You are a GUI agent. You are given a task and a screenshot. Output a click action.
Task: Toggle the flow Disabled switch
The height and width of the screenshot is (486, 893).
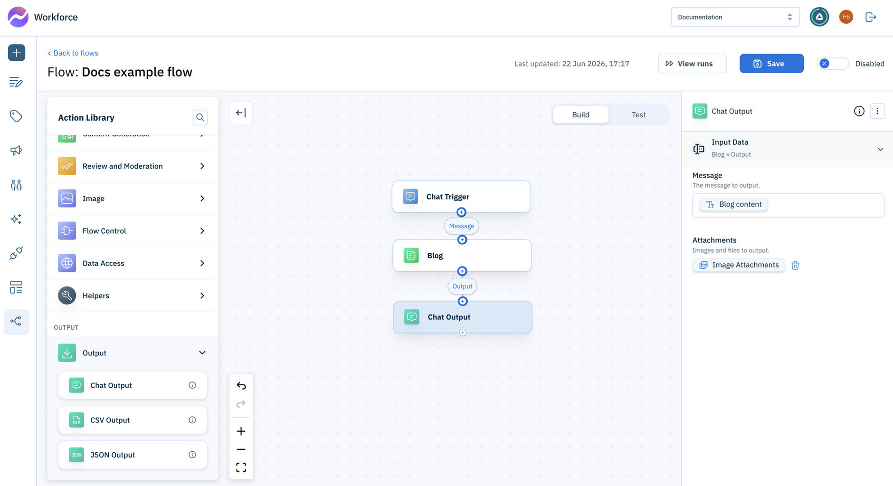tap(833, 64)
